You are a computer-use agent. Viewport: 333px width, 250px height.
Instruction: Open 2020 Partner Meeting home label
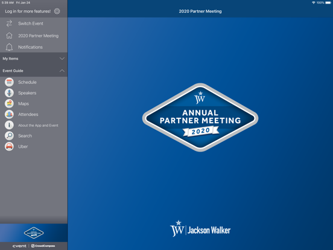38,36
